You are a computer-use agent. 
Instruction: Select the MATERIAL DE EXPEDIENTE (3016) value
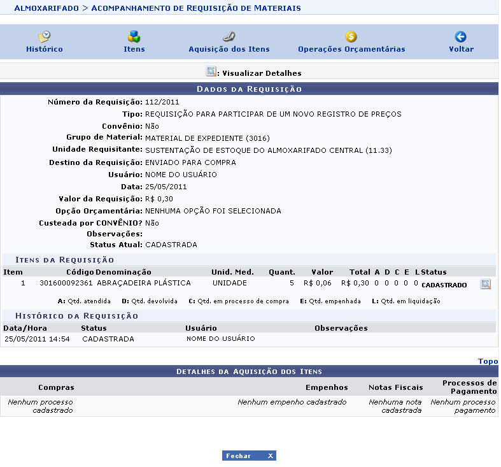(208, 138)
